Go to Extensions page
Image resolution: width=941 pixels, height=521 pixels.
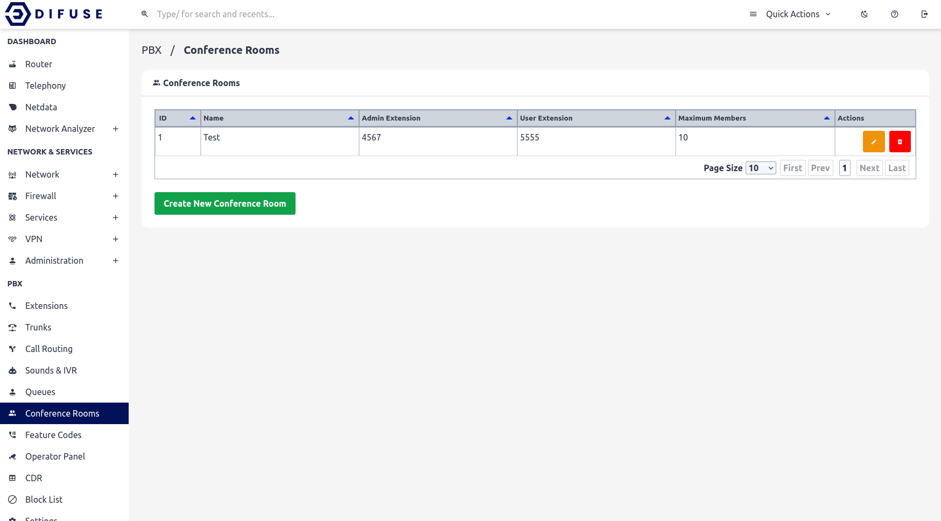coord(64,306)
